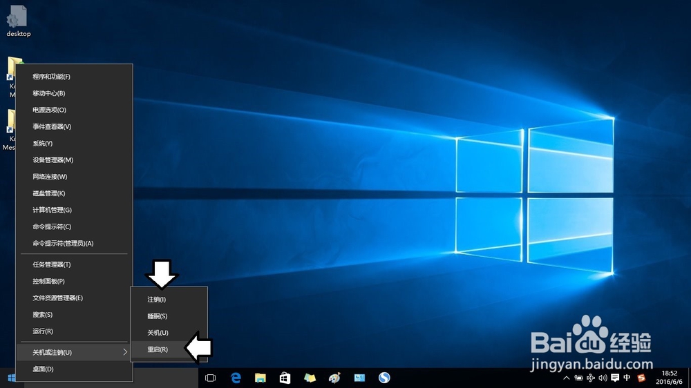Open 网络连接(W)
The height and width of the screenshot is (388, 691).
tap(74, 177)
